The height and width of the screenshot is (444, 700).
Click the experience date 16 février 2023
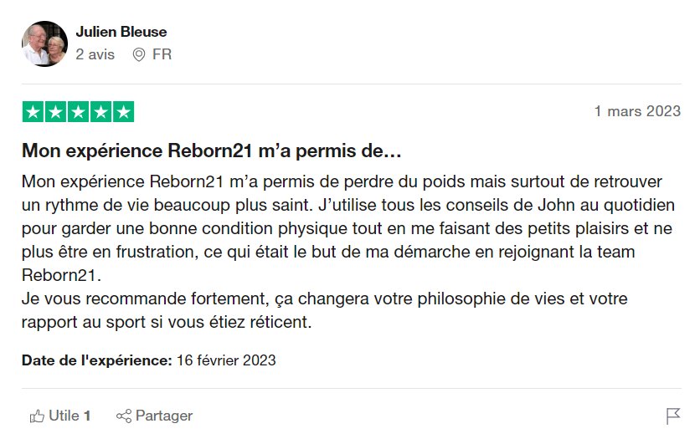[226, 361]
